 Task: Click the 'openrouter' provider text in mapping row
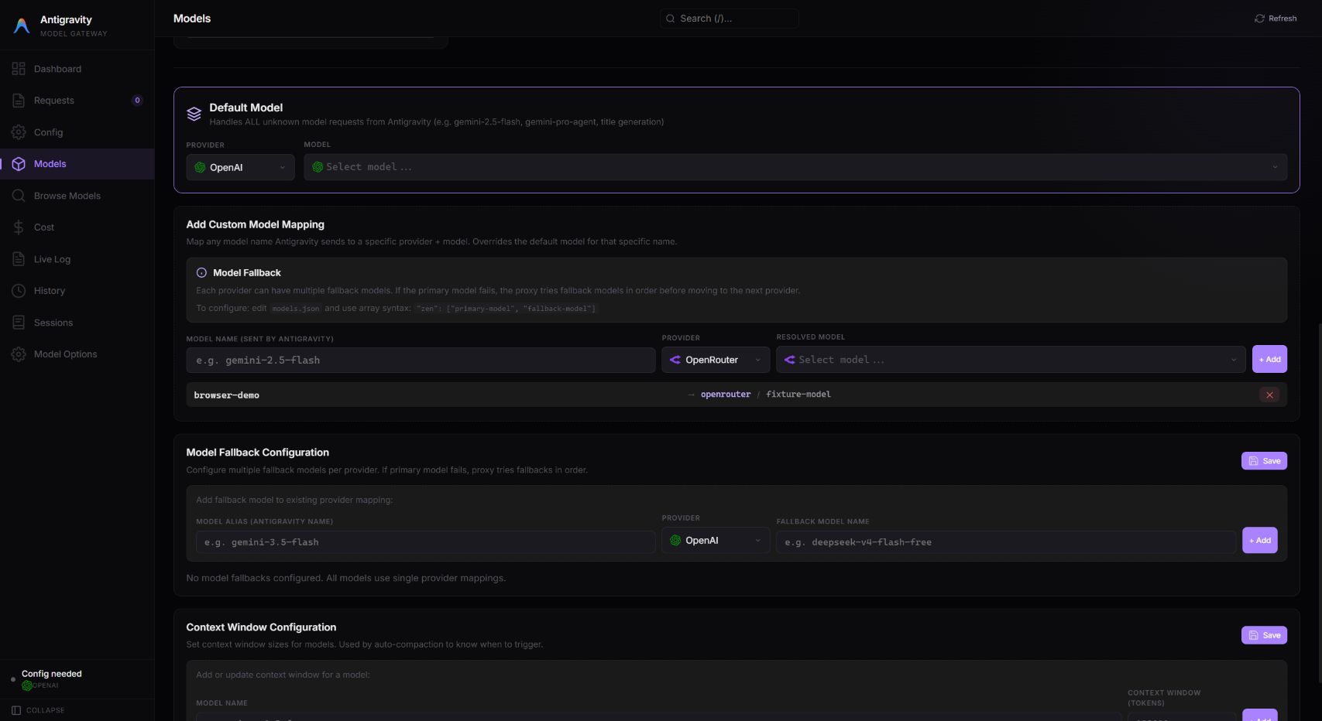(x=726, y=395)
